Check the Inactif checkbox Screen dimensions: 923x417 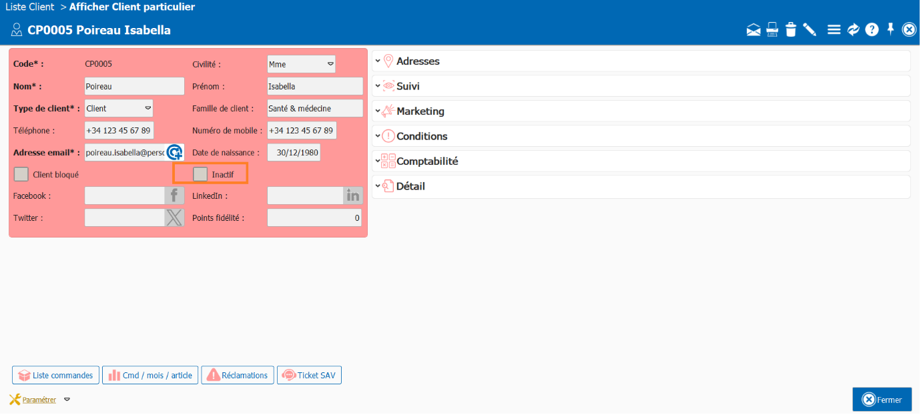200,174
